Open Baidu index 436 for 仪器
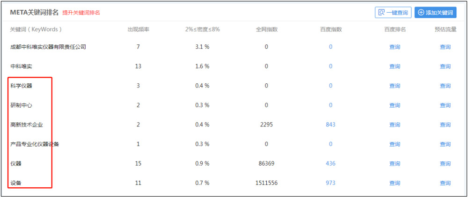468x198 pixels. [x=330, y=163]
